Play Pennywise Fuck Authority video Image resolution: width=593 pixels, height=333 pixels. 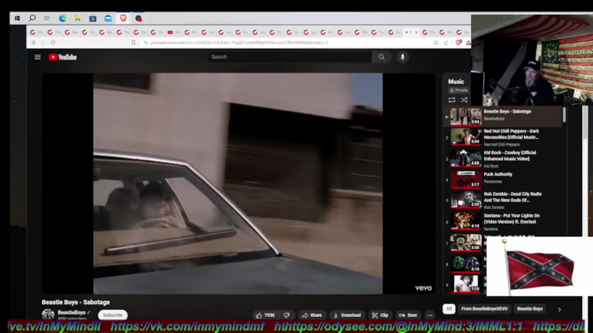tap(504, 179)
